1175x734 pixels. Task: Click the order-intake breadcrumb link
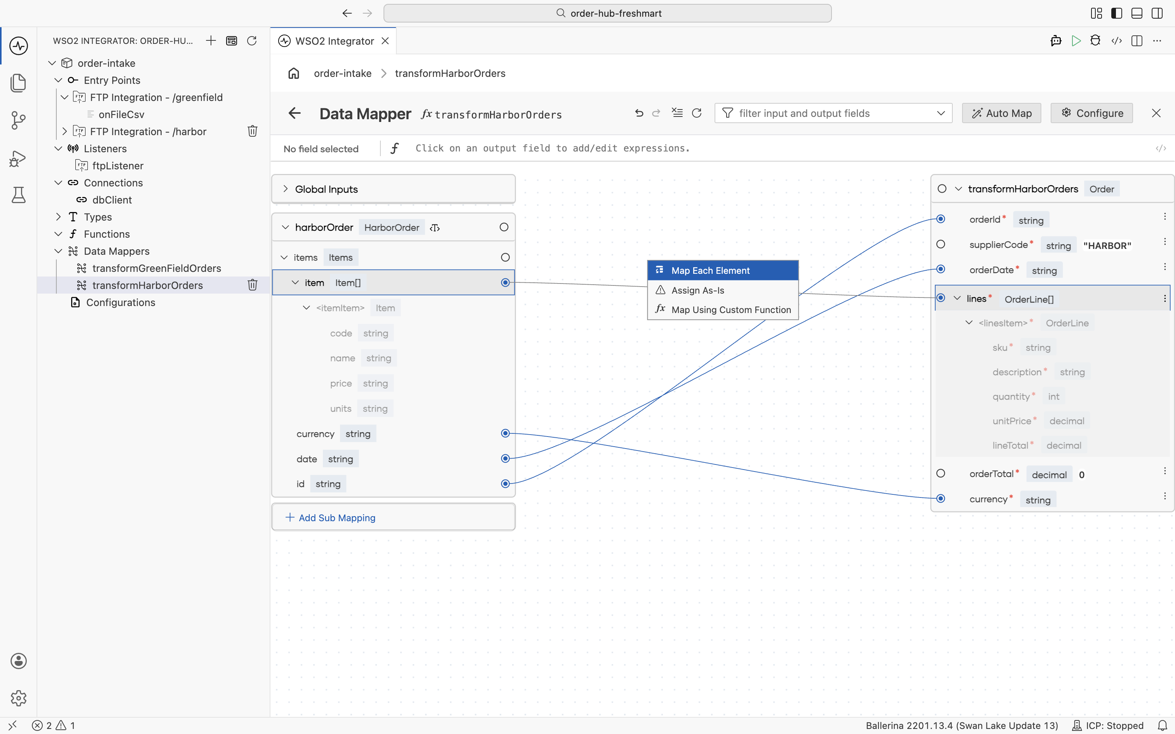(343, 73)
